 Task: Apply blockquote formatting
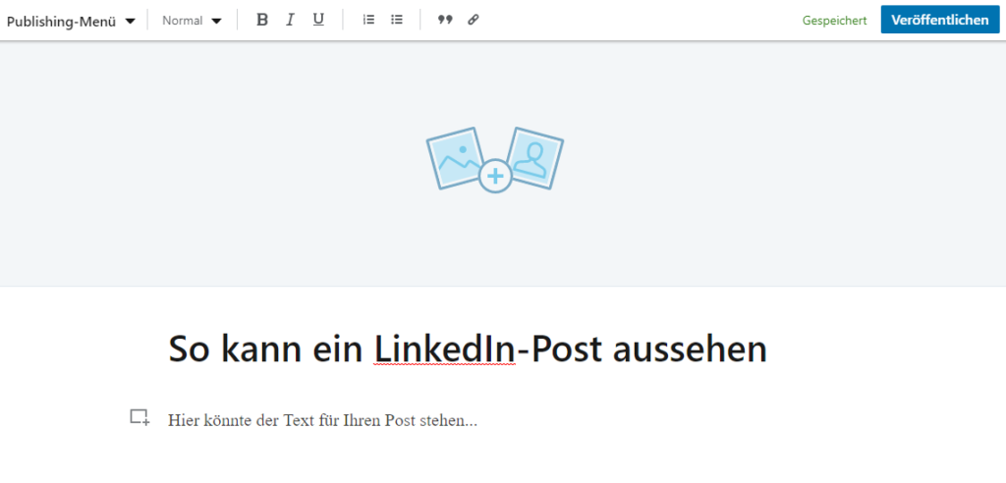[445, 20]
